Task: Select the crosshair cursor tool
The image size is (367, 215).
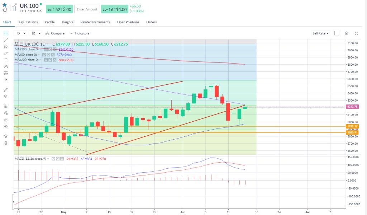Action: (x=6, y=33)
